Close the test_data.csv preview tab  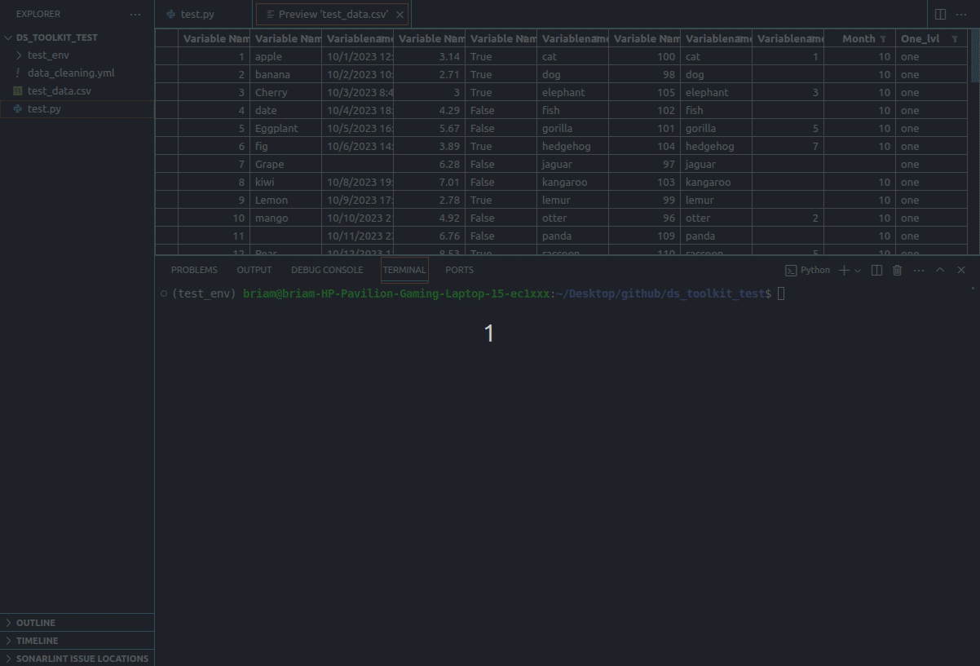[400, 15]
